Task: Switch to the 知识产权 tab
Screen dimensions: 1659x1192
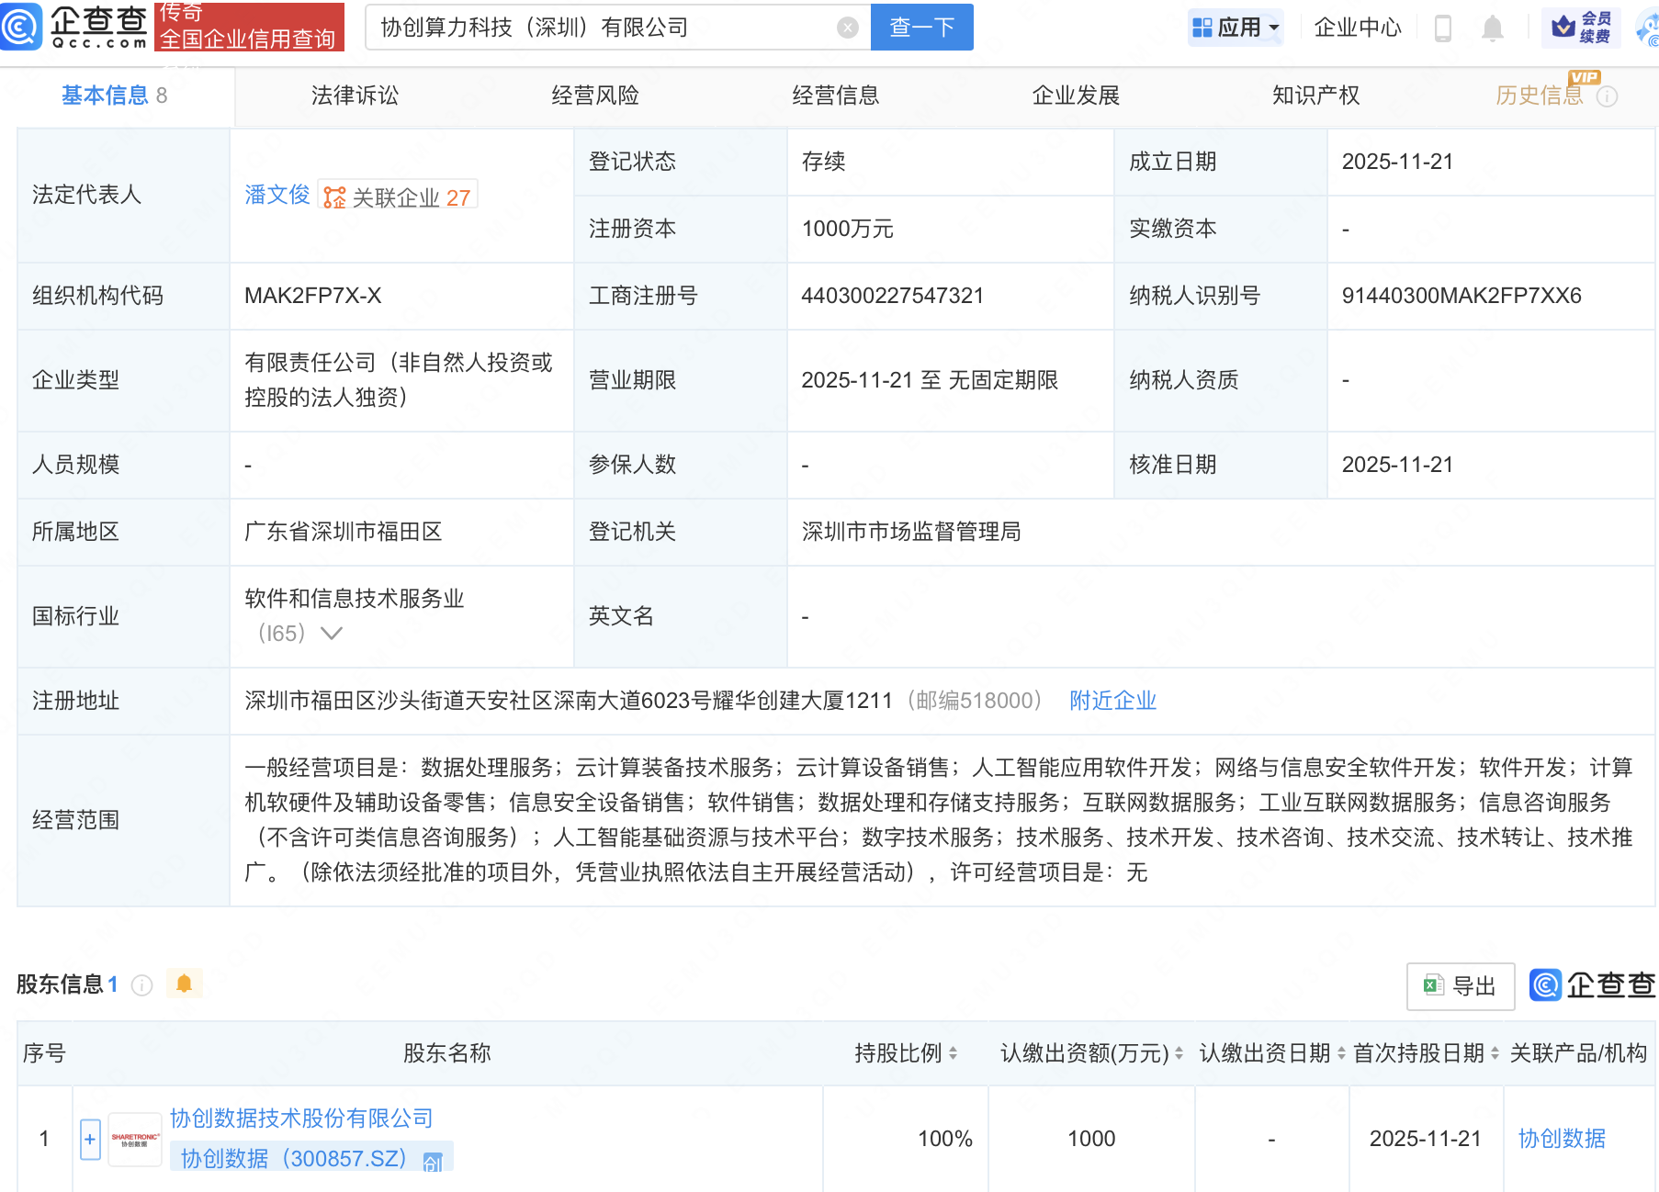Action: click(1315, 96)
